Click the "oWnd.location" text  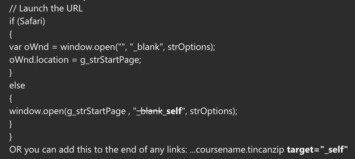(39, 60)
